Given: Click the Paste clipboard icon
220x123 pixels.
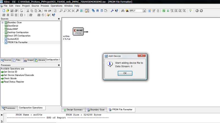Looking at the screenshot, I should pyautogui.click(x=36, y=11).
